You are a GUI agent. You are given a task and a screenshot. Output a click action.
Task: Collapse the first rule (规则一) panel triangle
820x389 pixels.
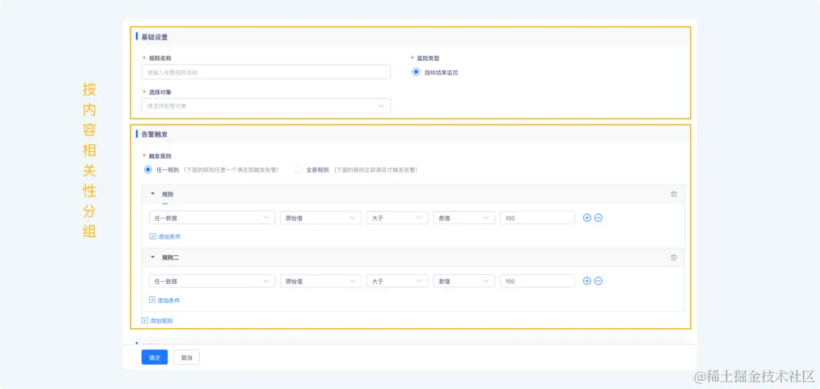(153, 194)
